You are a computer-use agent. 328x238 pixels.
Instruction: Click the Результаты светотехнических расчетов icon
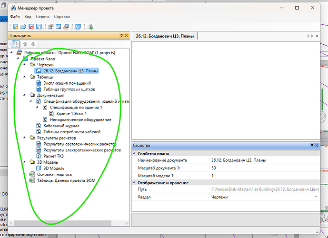point(39,144)
